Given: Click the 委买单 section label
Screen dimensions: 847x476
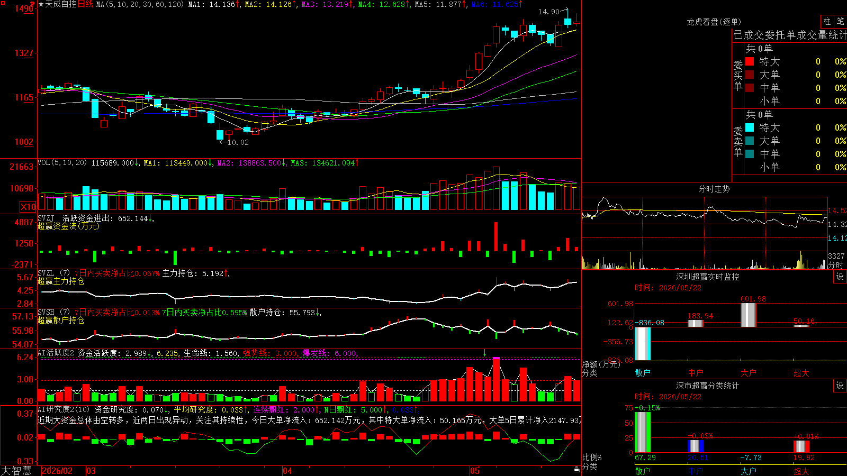Looking at the screenshot, I should pyautogui.click(x=738, y=76).
